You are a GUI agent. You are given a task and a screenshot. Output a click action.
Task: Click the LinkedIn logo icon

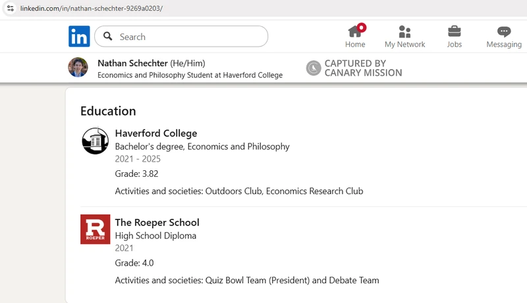[x=79, y=36]
